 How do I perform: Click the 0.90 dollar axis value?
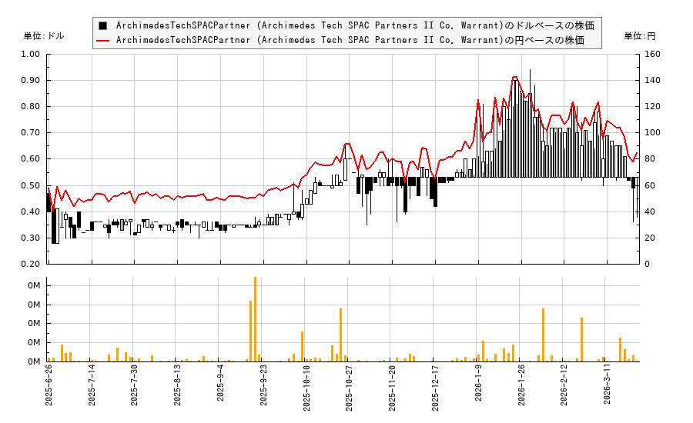pyautogui.click(x=31, y=80)
